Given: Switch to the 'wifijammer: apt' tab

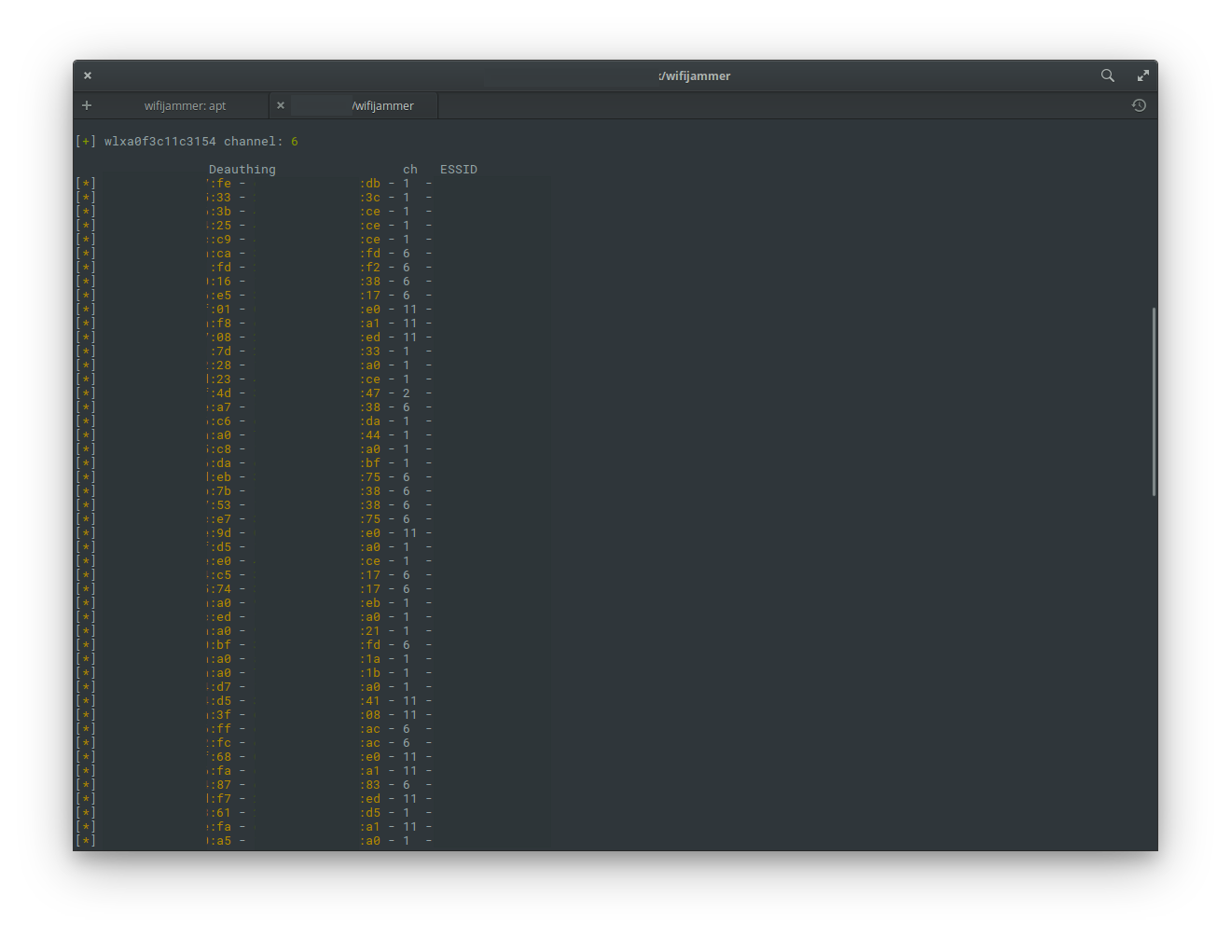Looking at the screenshot, I should [x=185, y=105].
